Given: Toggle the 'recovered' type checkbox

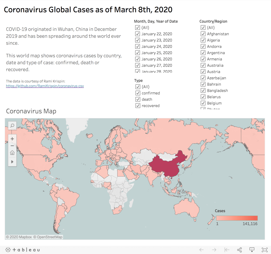Looking at the screenshot, I should 138,106.
